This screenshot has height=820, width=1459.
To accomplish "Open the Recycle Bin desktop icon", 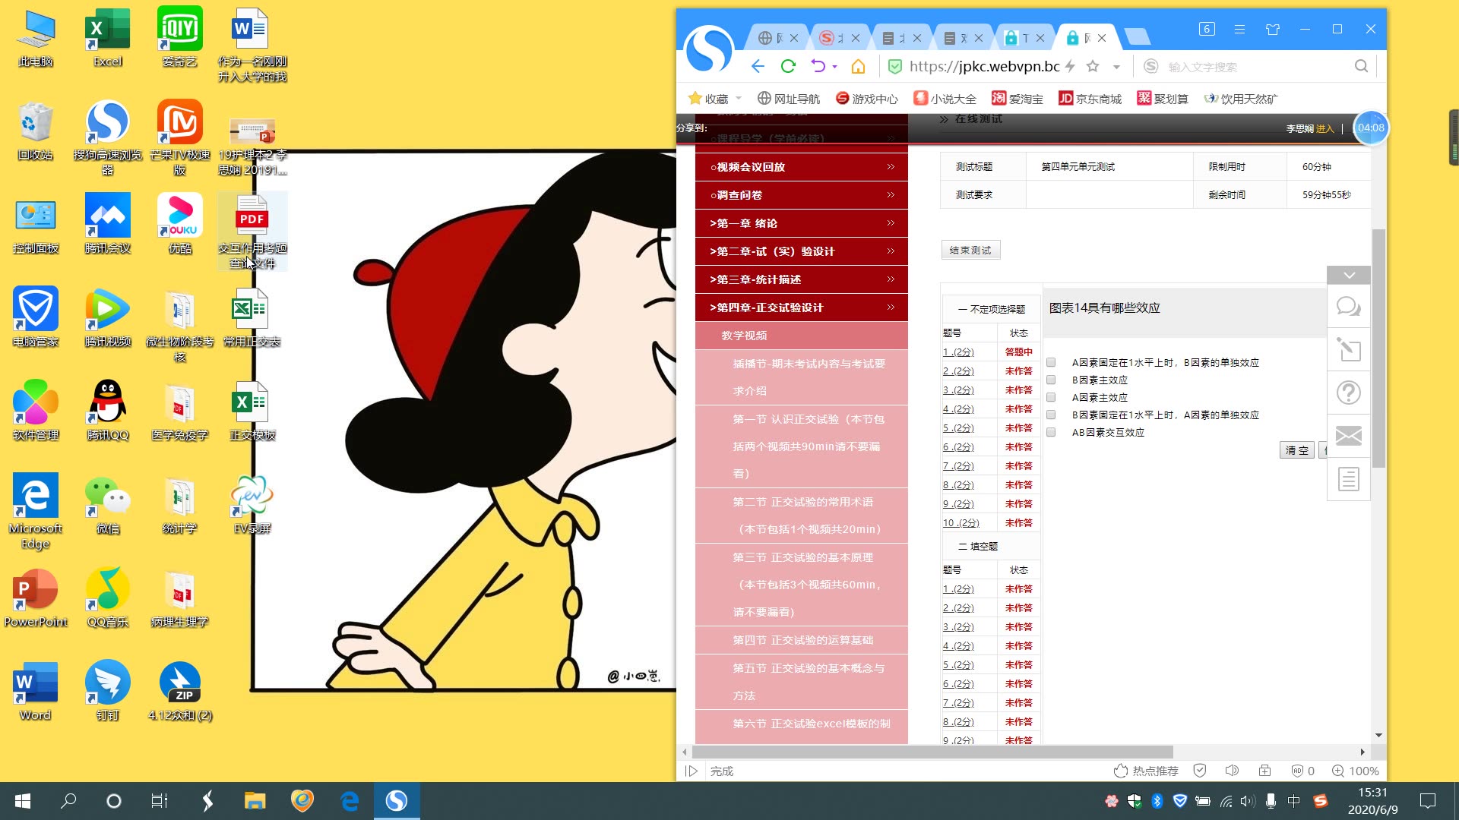I will (x=36, y=131).
